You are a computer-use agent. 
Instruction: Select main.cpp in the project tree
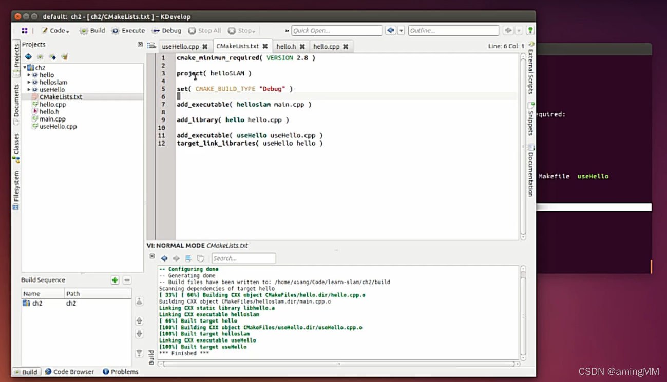[52, 119]
